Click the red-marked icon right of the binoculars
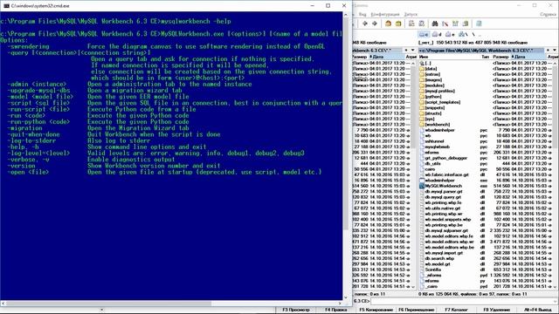Viewport: 559px width, 314px height. click(445, 24)
